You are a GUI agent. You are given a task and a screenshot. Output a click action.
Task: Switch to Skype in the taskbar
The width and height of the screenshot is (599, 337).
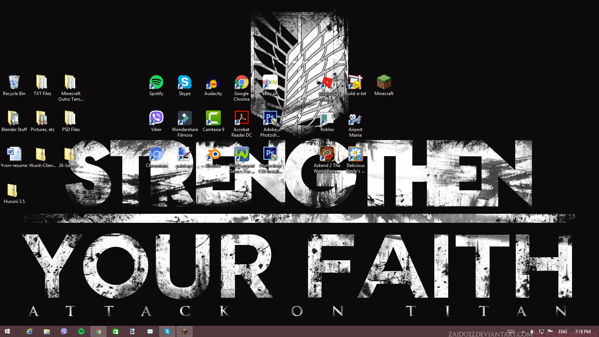[x=167, y=331]
